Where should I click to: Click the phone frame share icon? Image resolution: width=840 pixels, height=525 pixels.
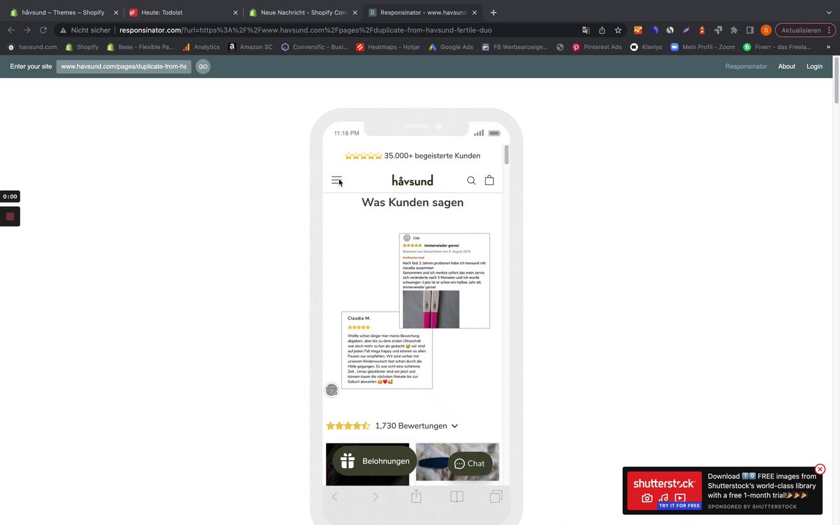(x=416, y=496)
